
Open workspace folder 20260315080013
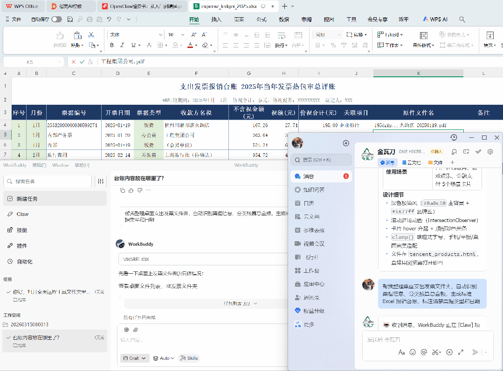point(29,324)
